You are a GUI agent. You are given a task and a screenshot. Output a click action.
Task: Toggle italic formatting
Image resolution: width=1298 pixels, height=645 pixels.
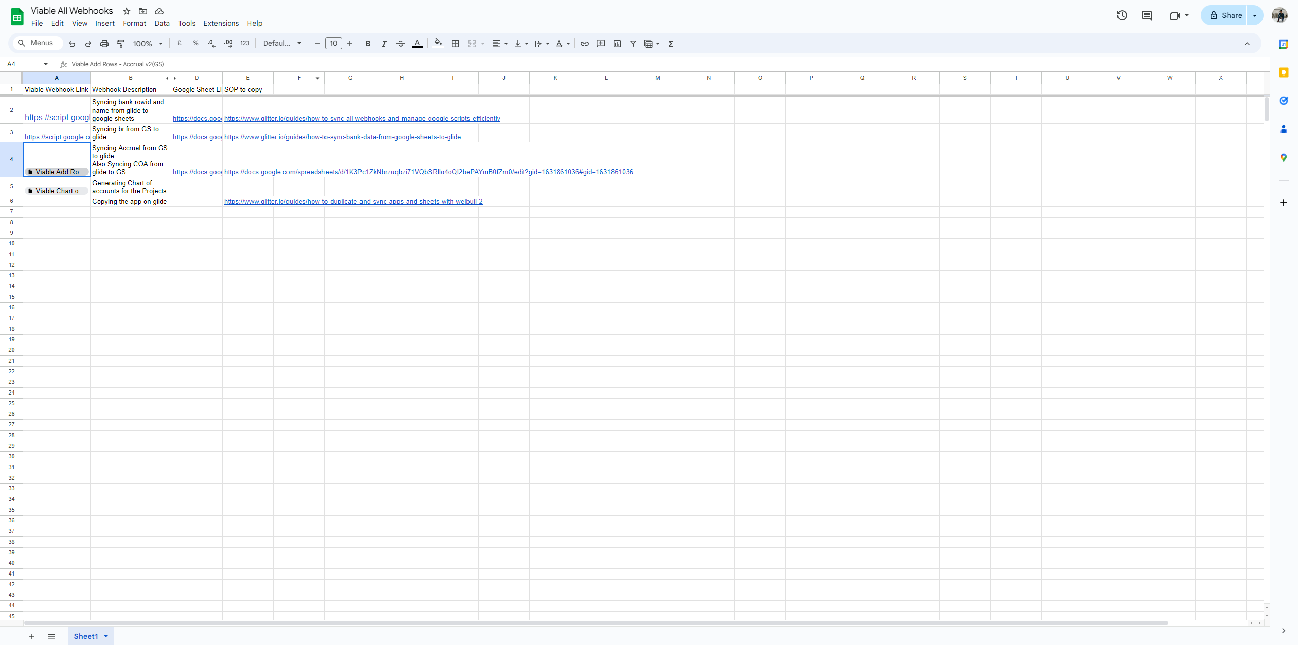point(384,44)
